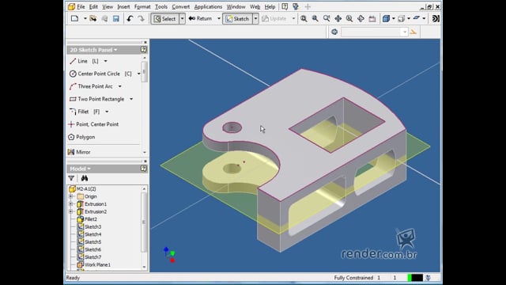Click the browser filter funnel icon
Screen dimensions: 506x285
click(71, 178)
